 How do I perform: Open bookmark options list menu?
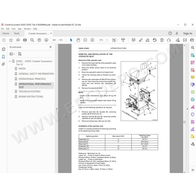pos(12,54)
